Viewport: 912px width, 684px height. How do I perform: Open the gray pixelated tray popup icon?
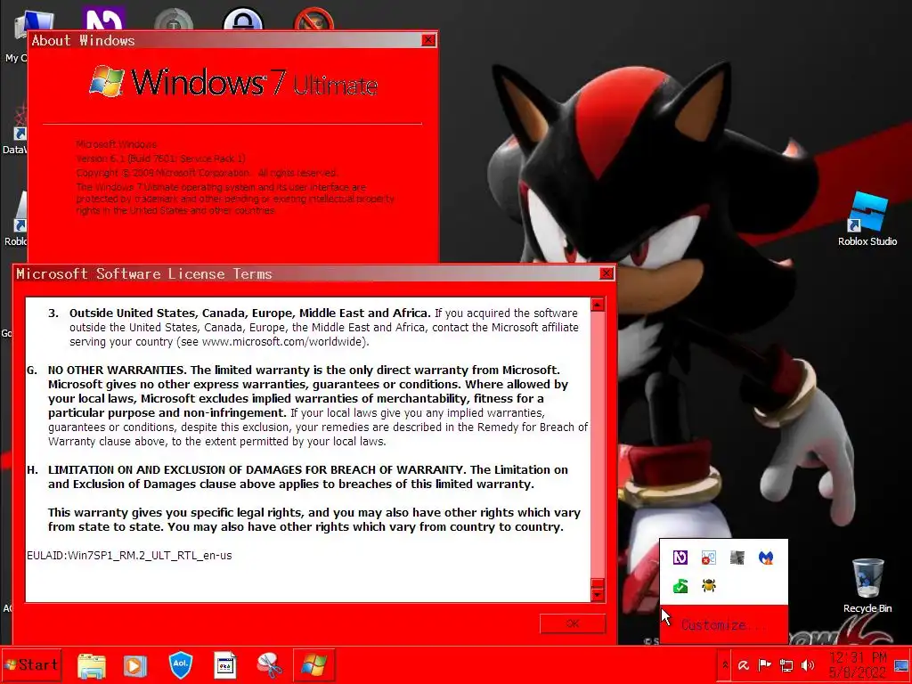[x=737, y=558]
